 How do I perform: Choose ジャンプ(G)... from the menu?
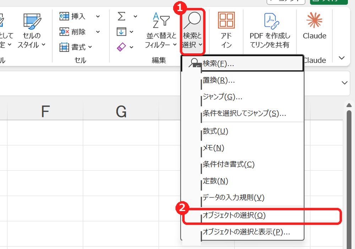[x=242, y=97]
